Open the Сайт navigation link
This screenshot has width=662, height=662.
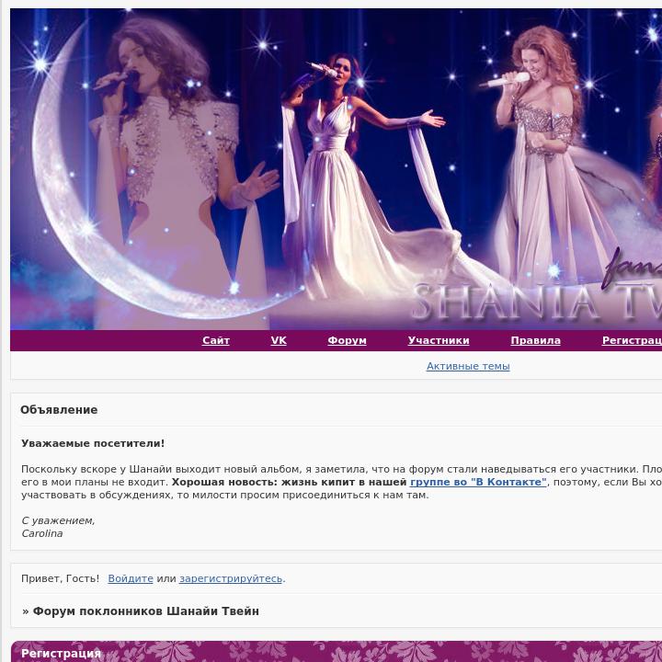point(216,340)
